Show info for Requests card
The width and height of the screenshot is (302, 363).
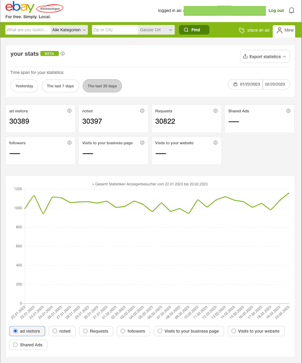(x=216, y=111)
